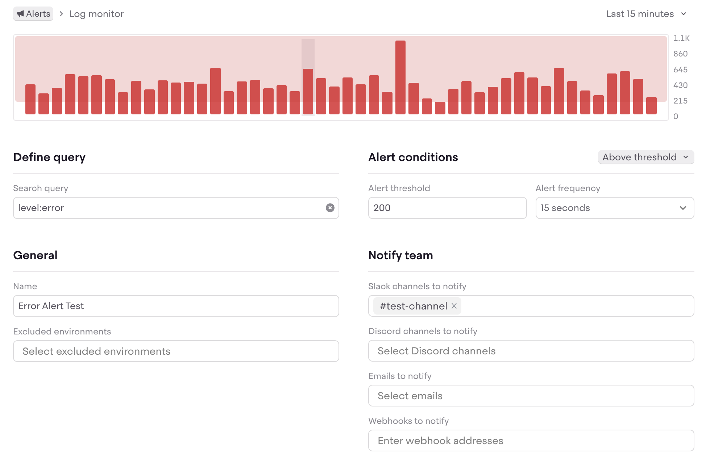The image size is (706, 472).
Task: Click the Alerts megaphone icon
Action: 20,14
